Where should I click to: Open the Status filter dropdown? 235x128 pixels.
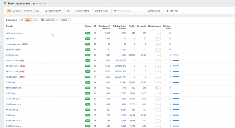65,20
